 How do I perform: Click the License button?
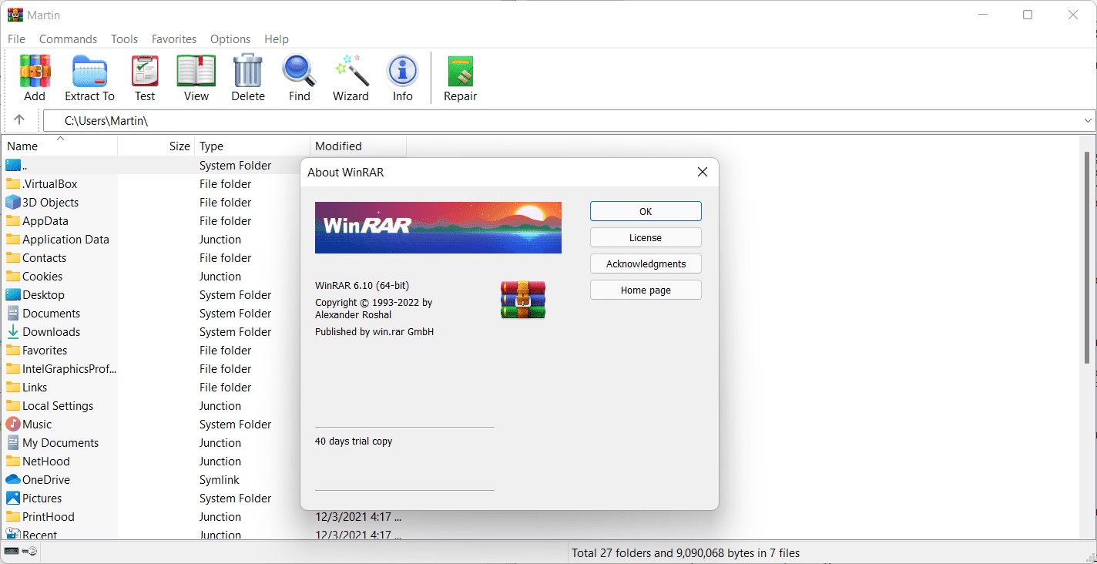coord(645,238)
